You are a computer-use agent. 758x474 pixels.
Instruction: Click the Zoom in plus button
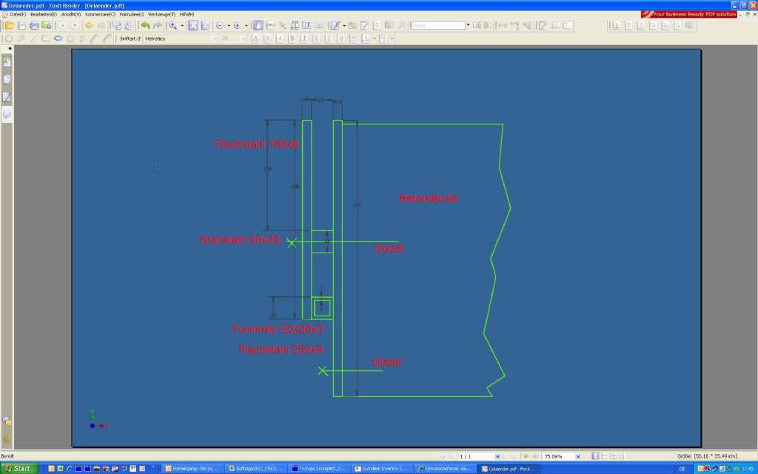tap(237, 26)
